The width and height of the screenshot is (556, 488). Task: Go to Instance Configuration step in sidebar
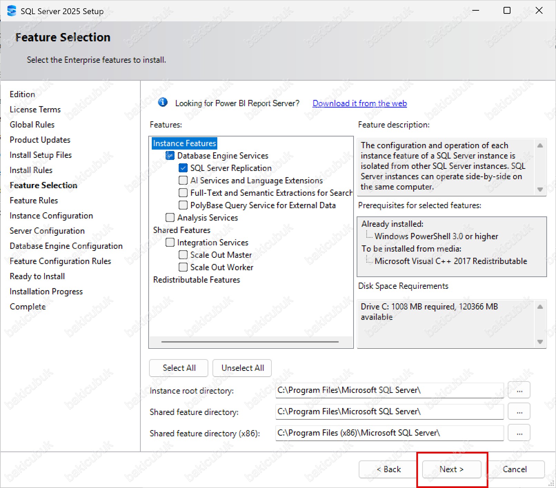point(51,216)
